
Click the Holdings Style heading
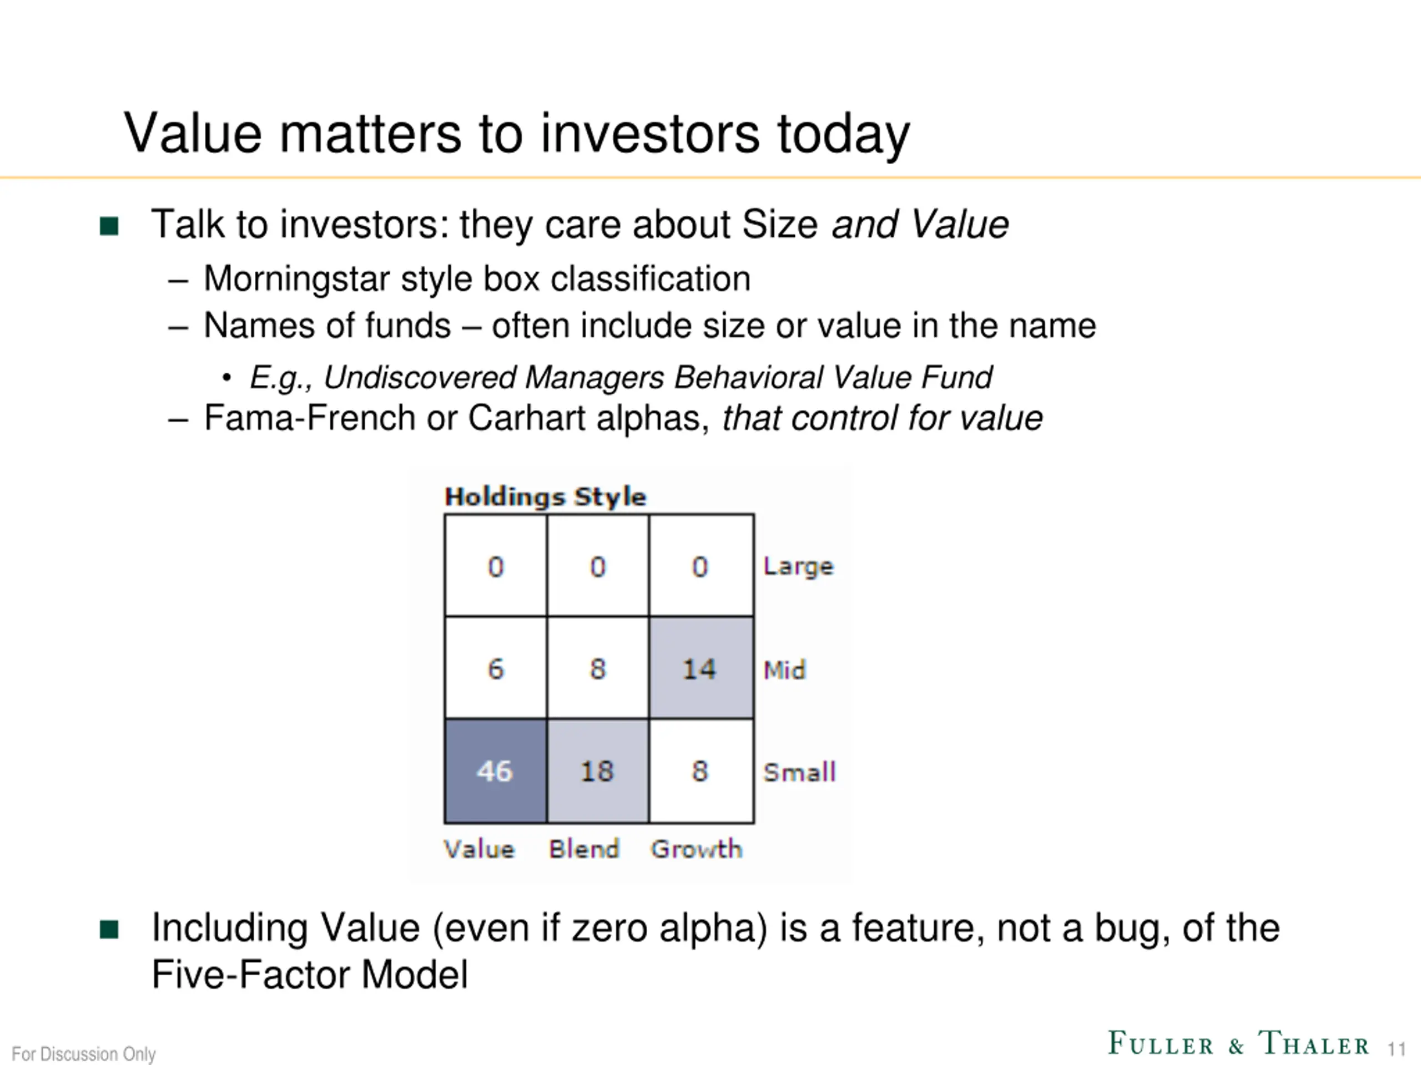[x=546, y=497]
